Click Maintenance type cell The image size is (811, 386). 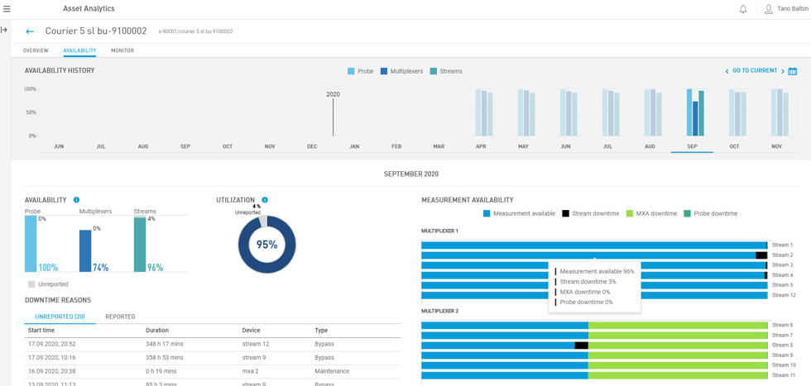(x=332, y=371)
